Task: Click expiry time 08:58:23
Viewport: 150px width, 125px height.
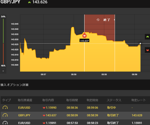Action: click(x=92, y=123)
